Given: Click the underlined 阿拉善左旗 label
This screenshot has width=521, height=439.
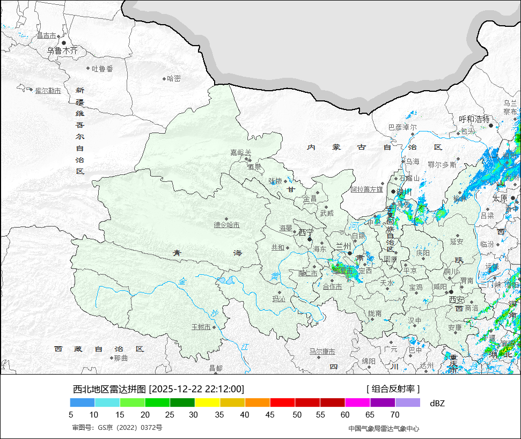Looking at the screenshot, I should pos(367,189).
